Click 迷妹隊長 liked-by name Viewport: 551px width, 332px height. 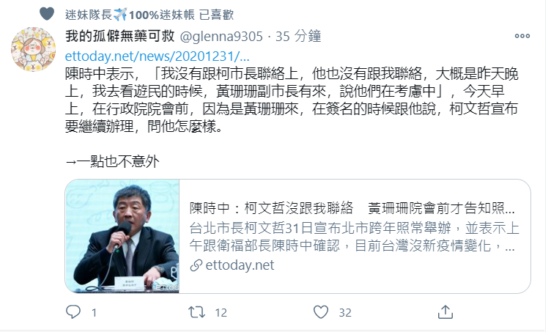[88, 15]
